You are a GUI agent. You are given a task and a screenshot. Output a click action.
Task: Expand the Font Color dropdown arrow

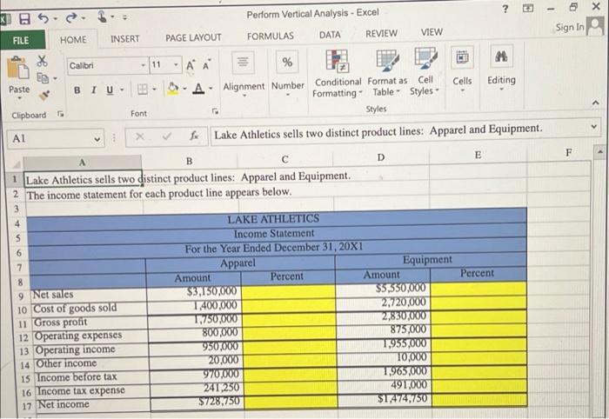(211, 89)
